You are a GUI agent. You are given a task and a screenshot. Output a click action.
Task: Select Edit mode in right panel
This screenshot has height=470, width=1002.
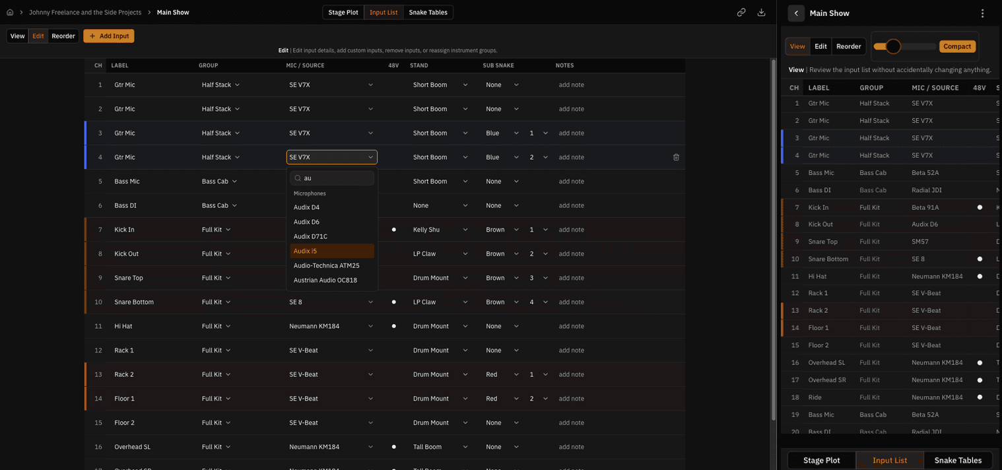click(x=820, y=46)
